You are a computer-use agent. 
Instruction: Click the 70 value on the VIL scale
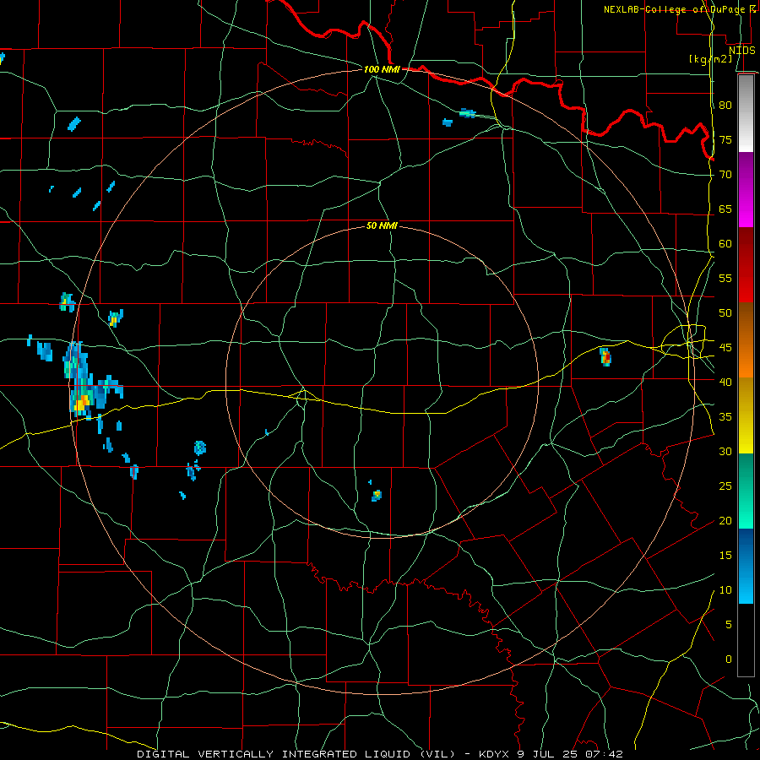(x=725, y=175)
